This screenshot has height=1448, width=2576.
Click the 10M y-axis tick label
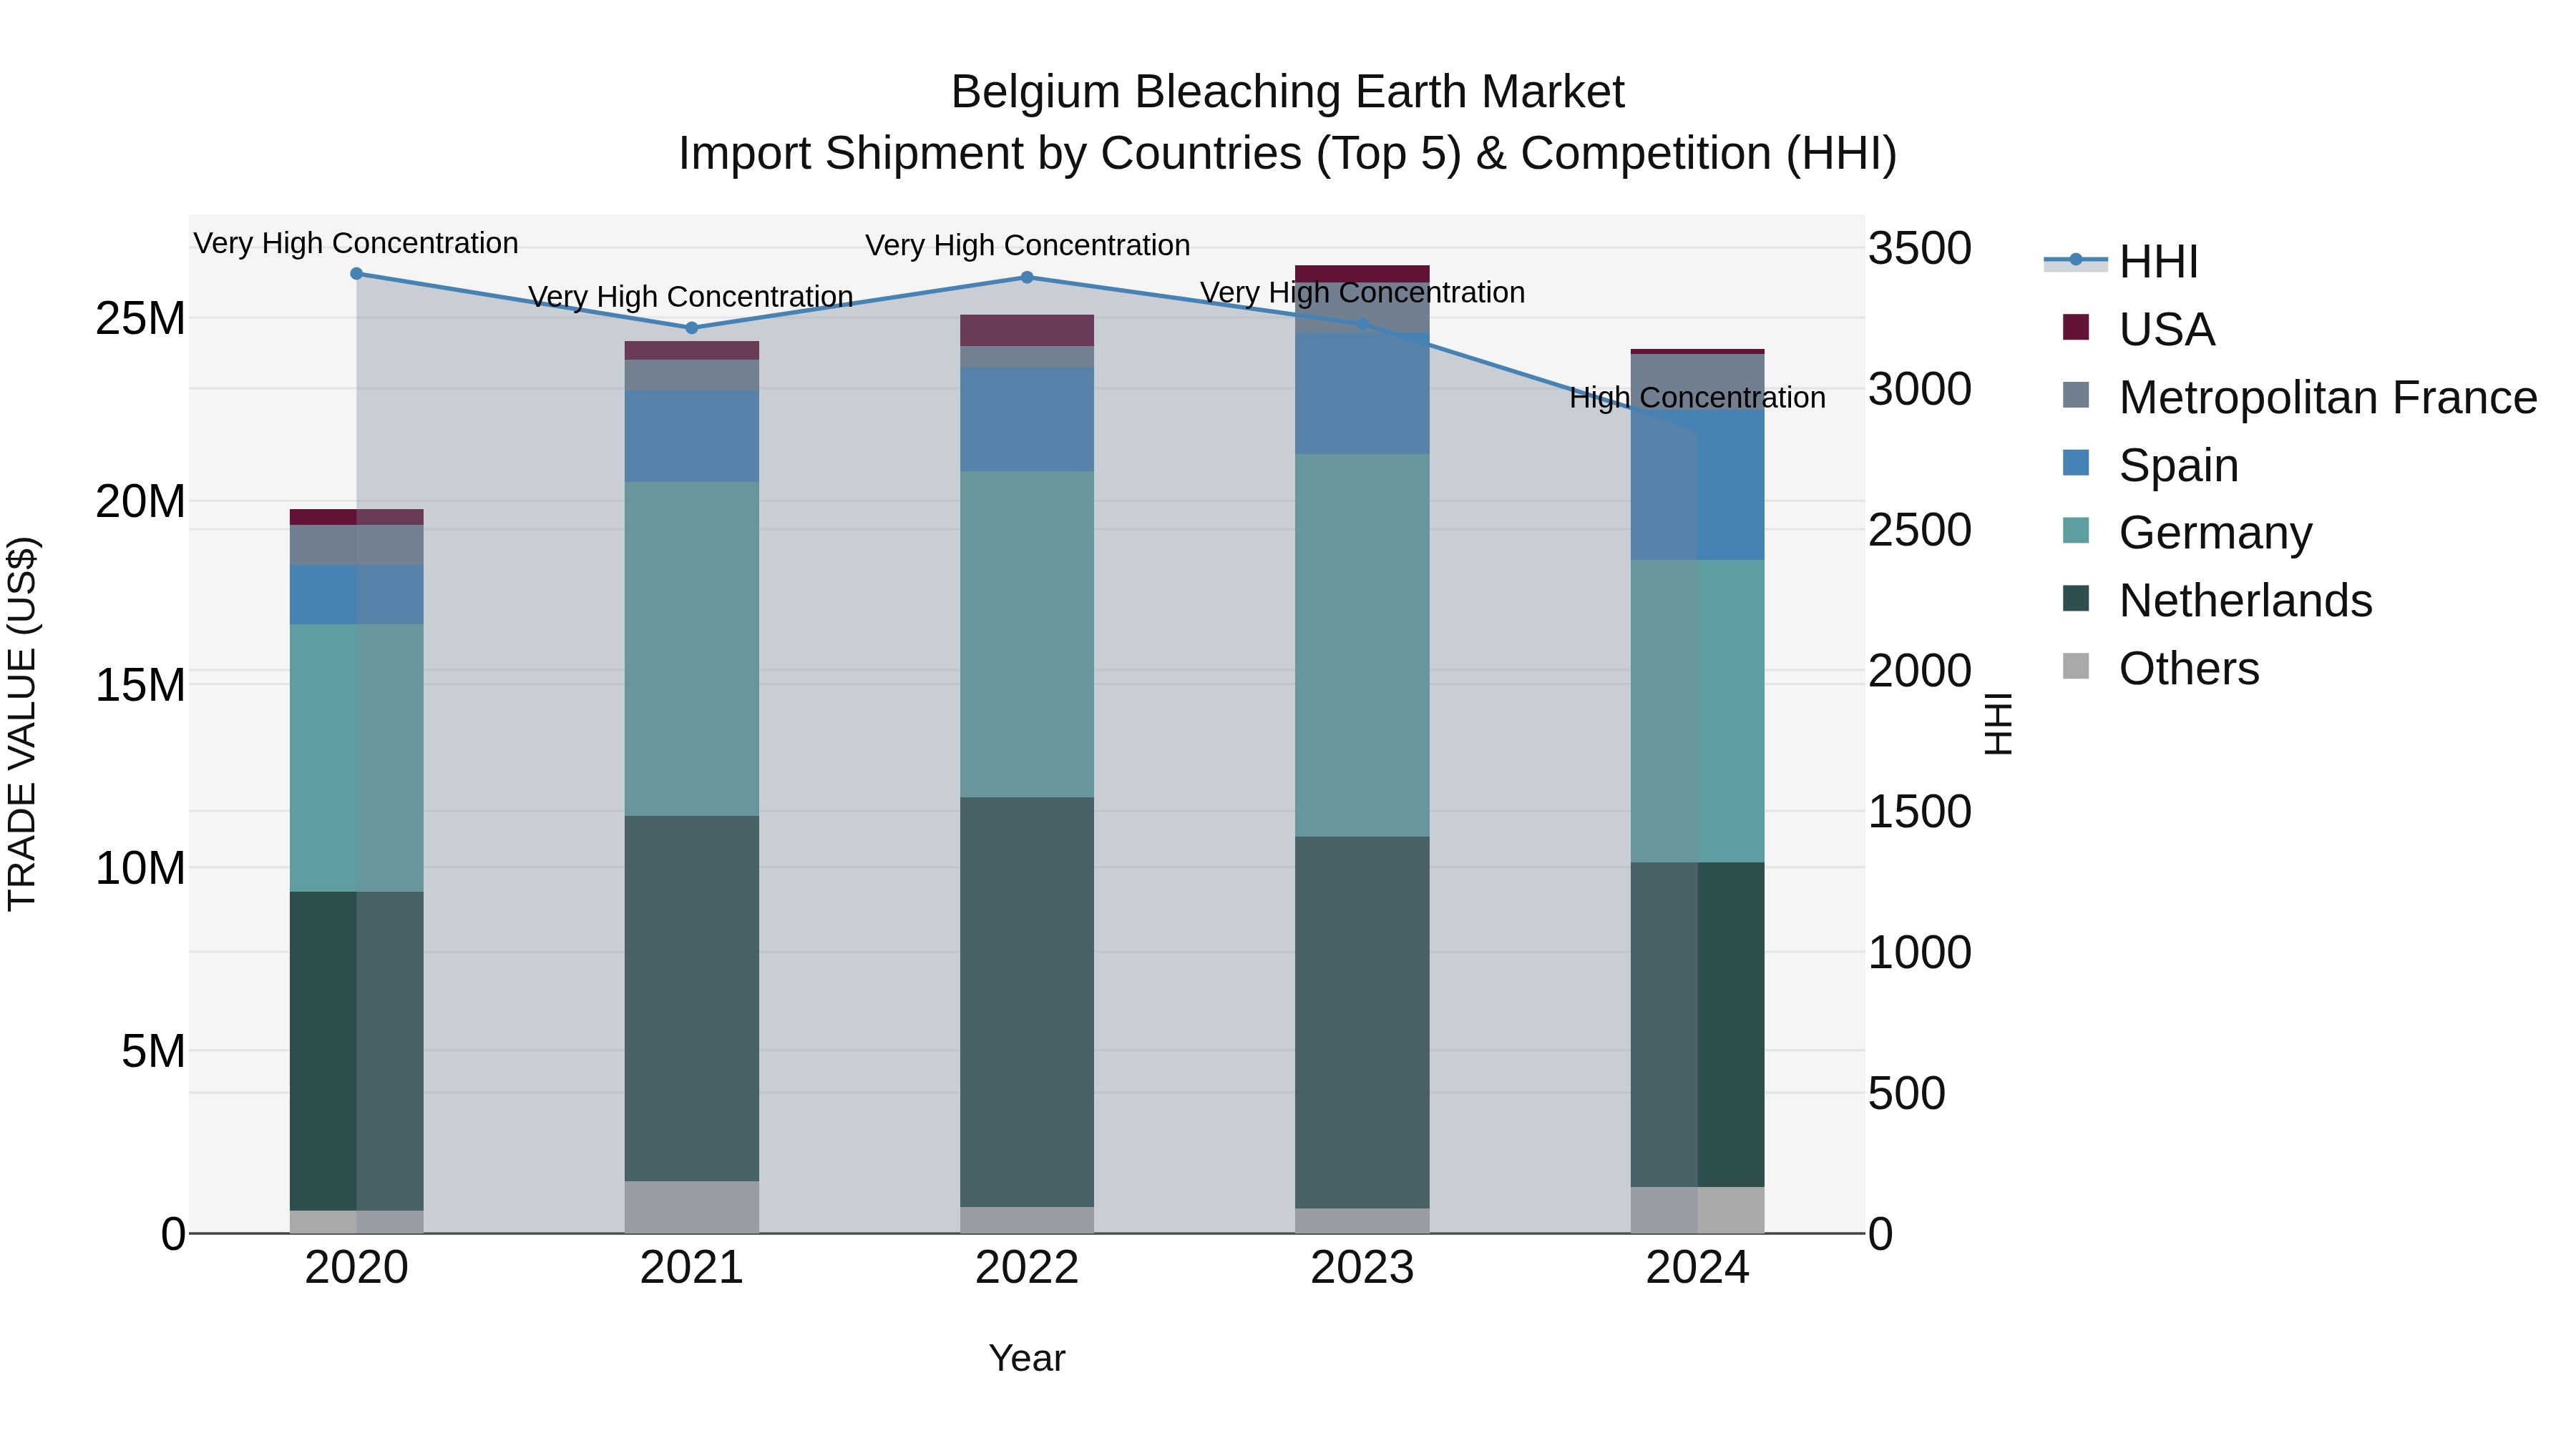(140, 868)
